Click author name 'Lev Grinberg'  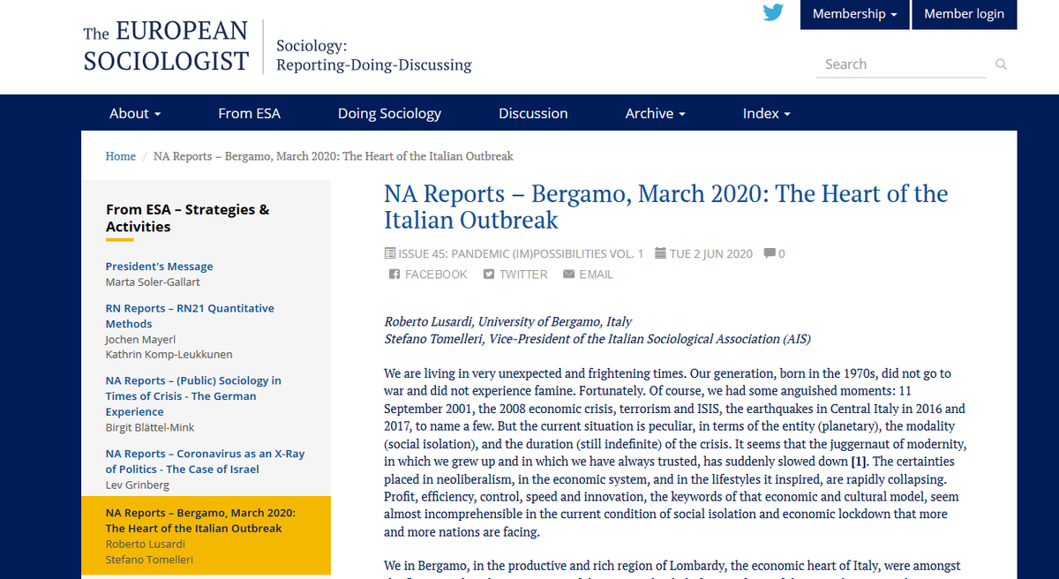136,485
